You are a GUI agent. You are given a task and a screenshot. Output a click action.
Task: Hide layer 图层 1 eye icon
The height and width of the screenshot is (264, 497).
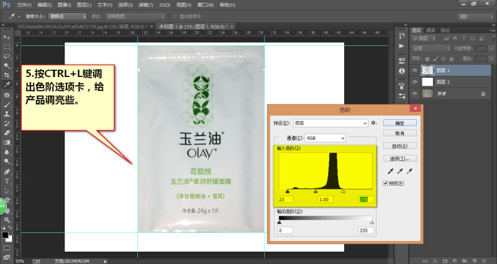pyautogui.click(x=414, y=70)
